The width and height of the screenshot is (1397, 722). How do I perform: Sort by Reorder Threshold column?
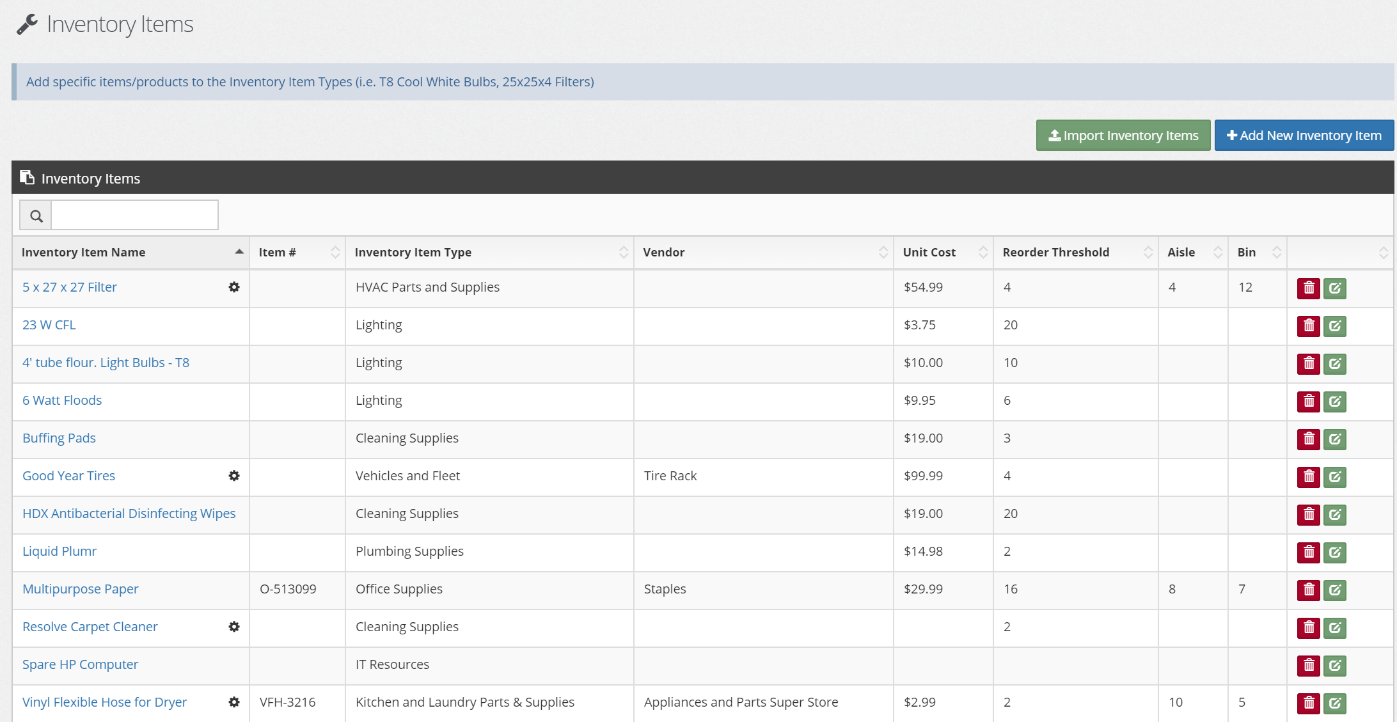coord(1076,253)
